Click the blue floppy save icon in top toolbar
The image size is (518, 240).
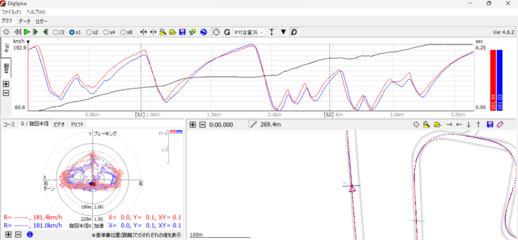point(182,32)
